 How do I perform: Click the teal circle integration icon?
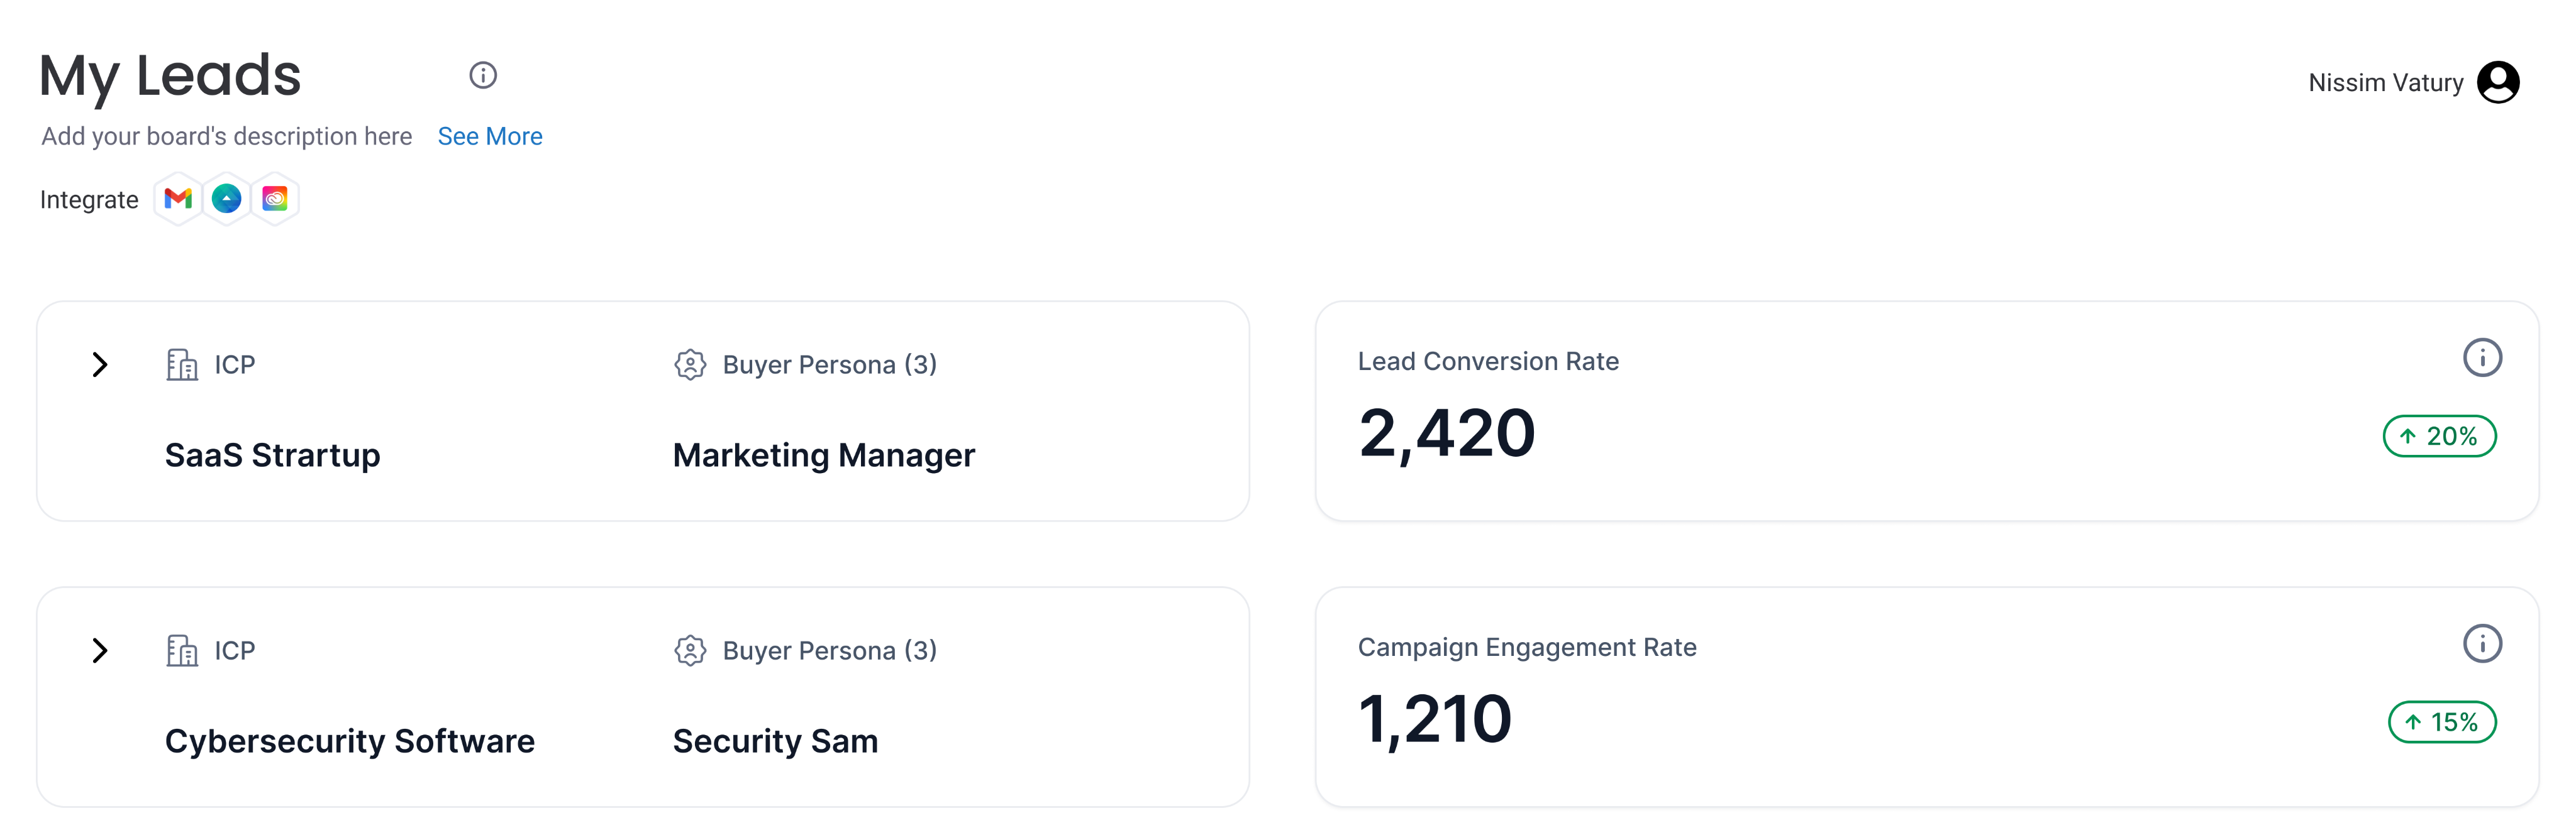(x=227, y=199)
